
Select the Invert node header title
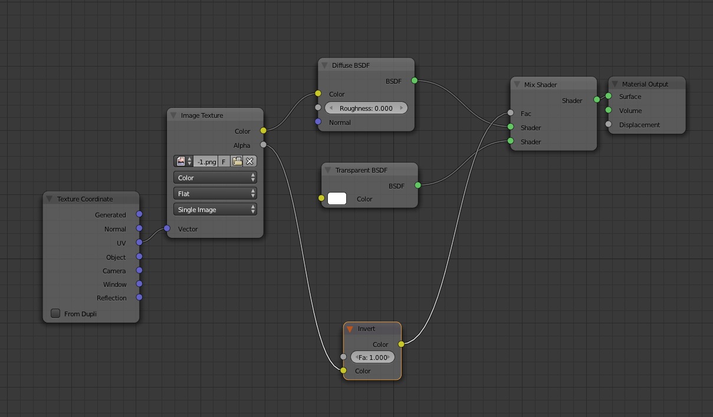click(366, 329)
